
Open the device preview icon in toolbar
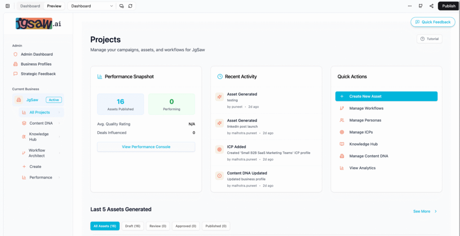(x=121, y=6)
